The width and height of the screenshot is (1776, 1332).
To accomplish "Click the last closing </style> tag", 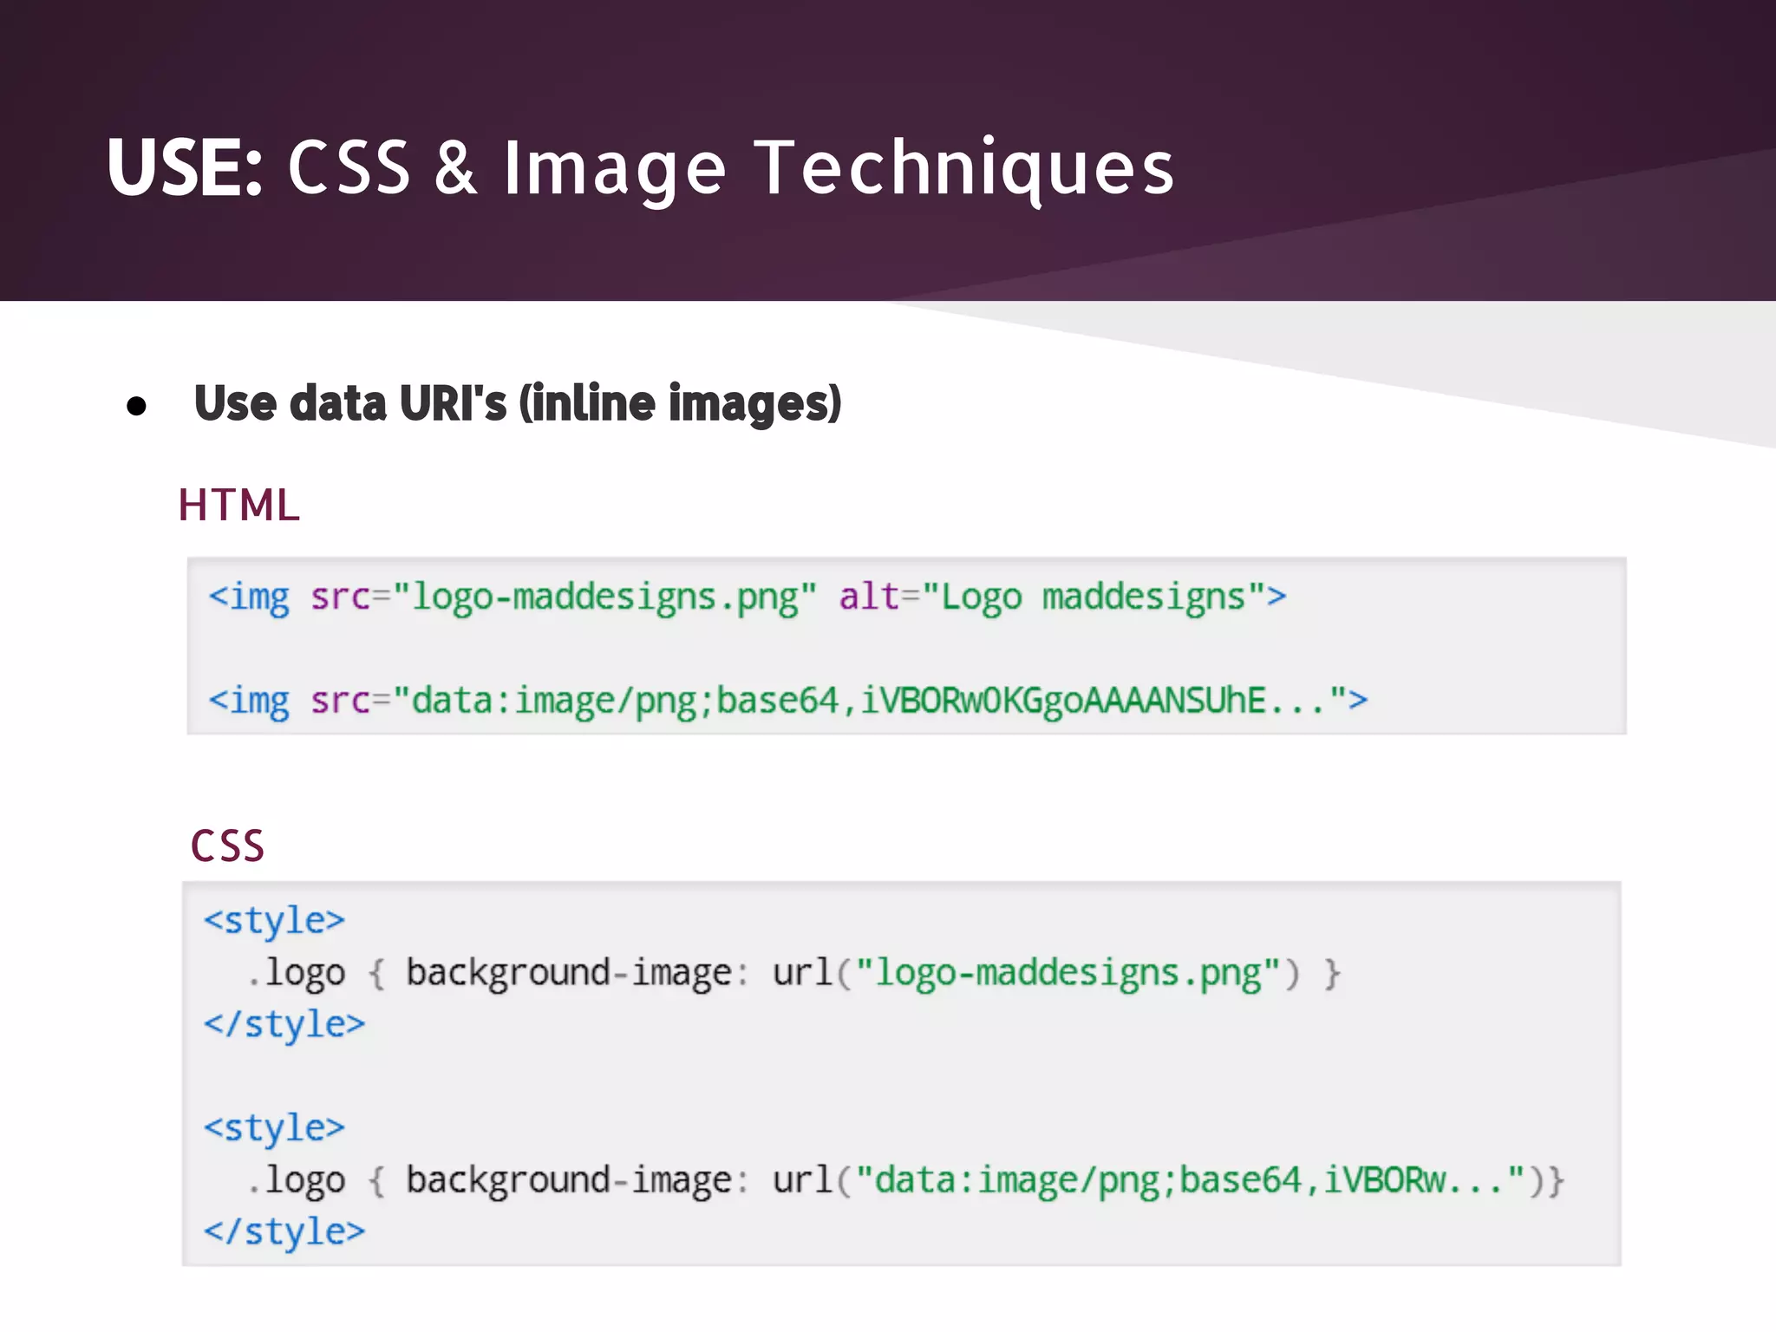I will (284, 1232).
